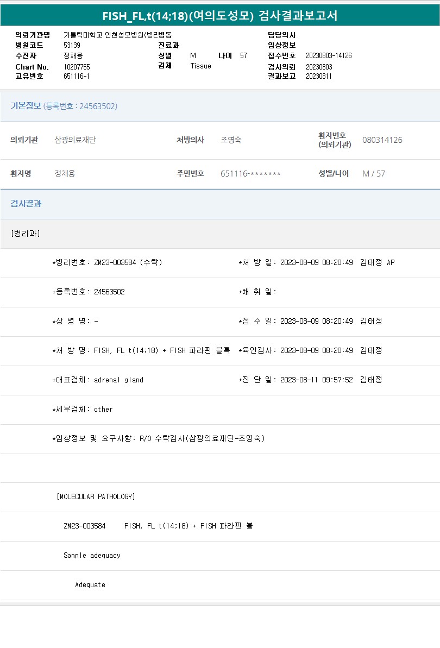Click hospital code value 53139
This screenshot has height=648, width=440.
coord(72,45)
